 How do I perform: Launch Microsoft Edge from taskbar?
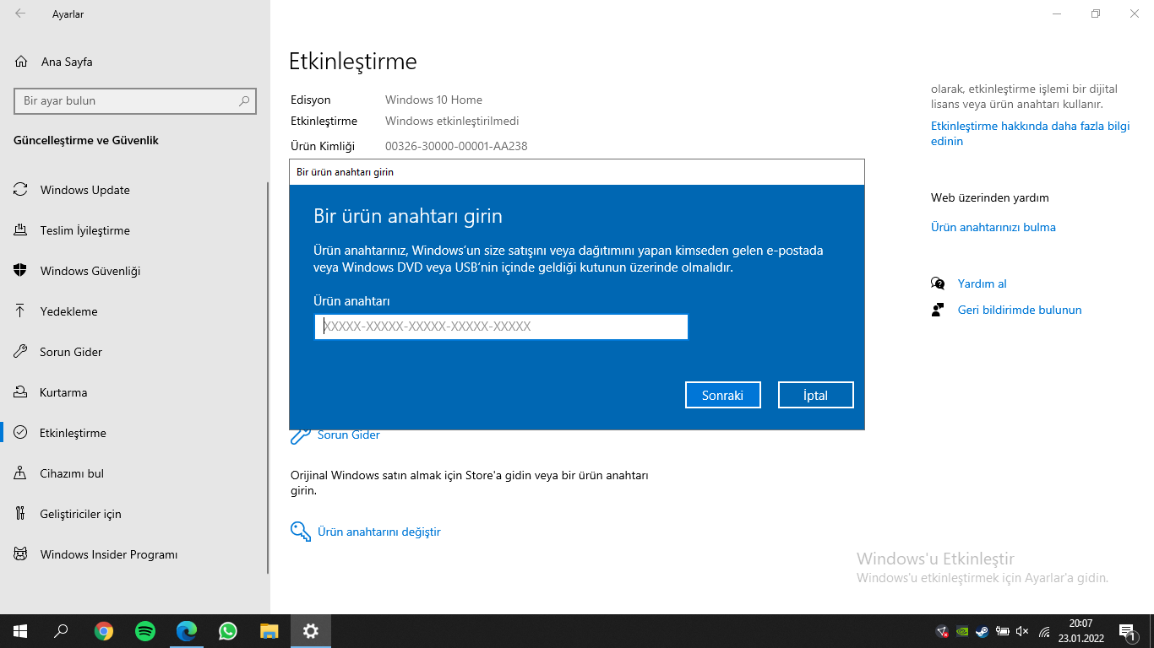coord(187,631)
